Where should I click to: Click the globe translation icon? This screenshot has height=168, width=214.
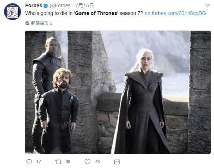27,23
